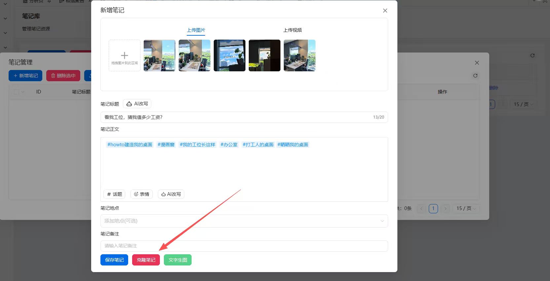
Task: Open the 添加地点 location dropdown
Action: (x=244, y=221)
